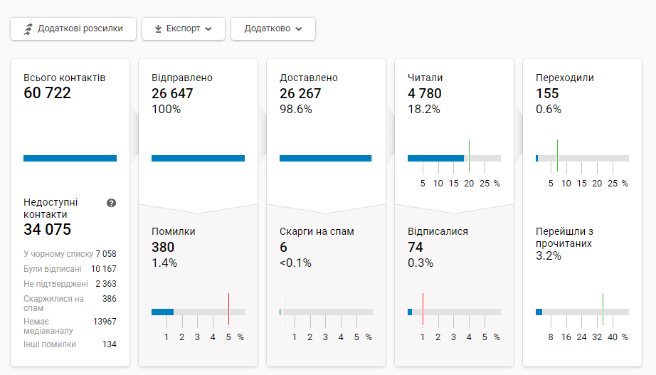
Task: Open the Переходили count 155
Action: [547, 93]
